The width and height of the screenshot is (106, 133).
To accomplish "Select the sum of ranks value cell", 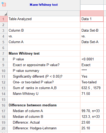I will (x=92, y=88).
